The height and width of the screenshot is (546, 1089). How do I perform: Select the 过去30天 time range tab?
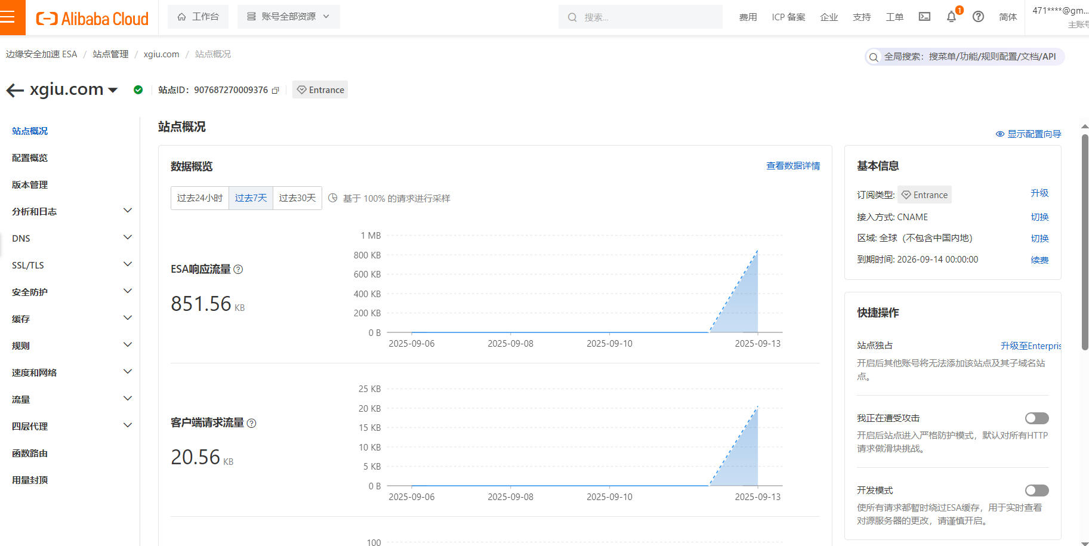pyautogui.click(x=297, y=198)
